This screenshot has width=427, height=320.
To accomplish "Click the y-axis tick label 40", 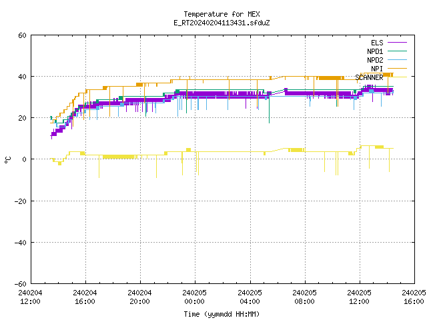I will point(22,77).
